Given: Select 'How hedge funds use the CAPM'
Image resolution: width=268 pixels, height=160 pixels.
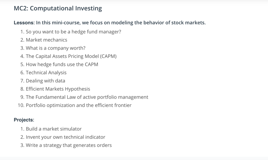Looking at the screenshot, I should click(62, 64).
